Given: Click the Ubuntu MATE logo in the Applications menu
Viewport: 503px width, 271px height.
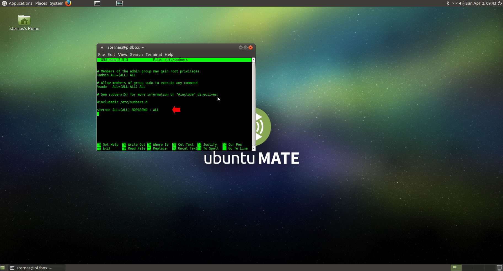Looking at the screenshot, I should [4, 3].
